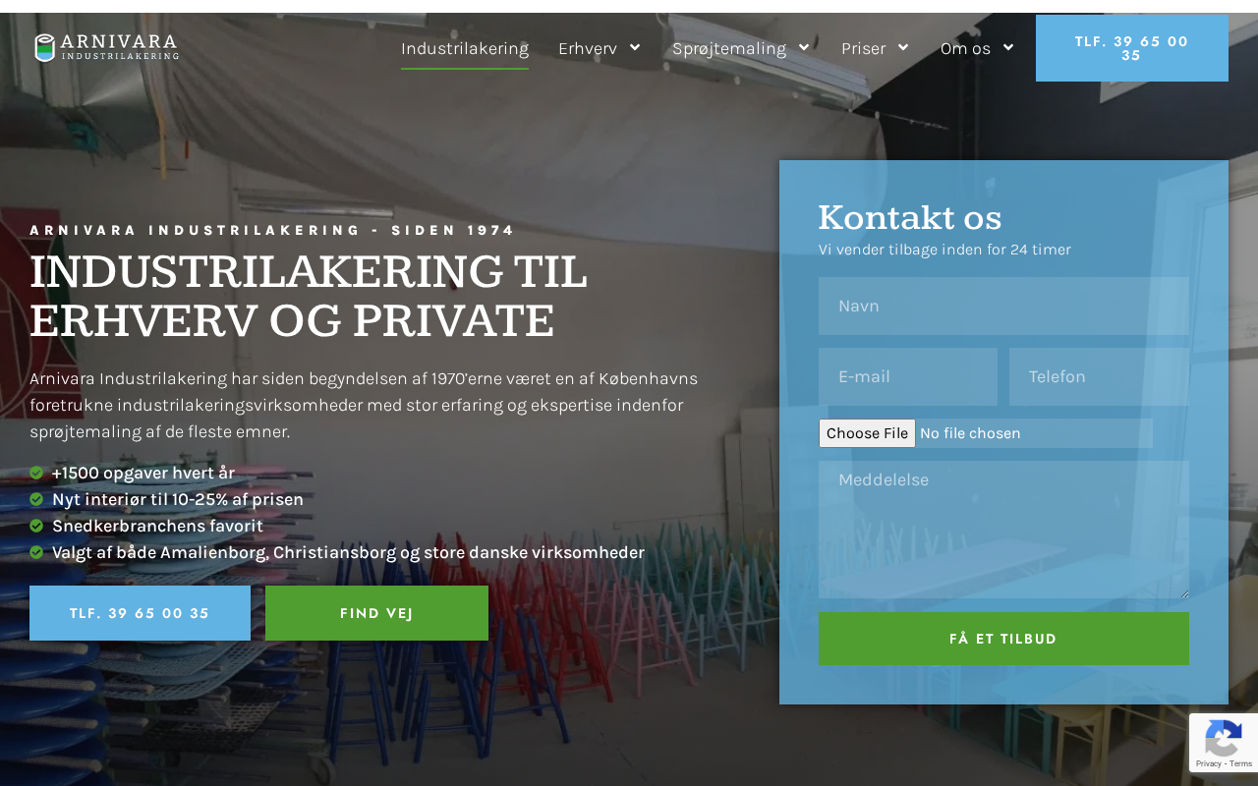Viewport: 1258px width, 786px height.
Task: Click checkmark icon next to Snedkerbranchens favorit
Action: [x=36, y=526]
